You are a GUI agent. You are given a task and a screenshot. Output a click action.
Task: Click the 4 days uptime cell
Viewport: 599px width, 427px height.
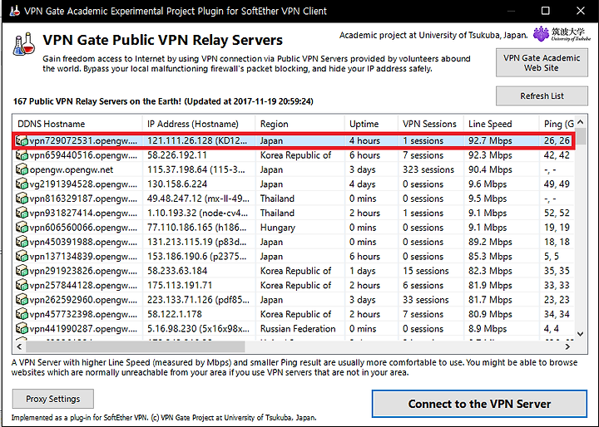(364, 184)
